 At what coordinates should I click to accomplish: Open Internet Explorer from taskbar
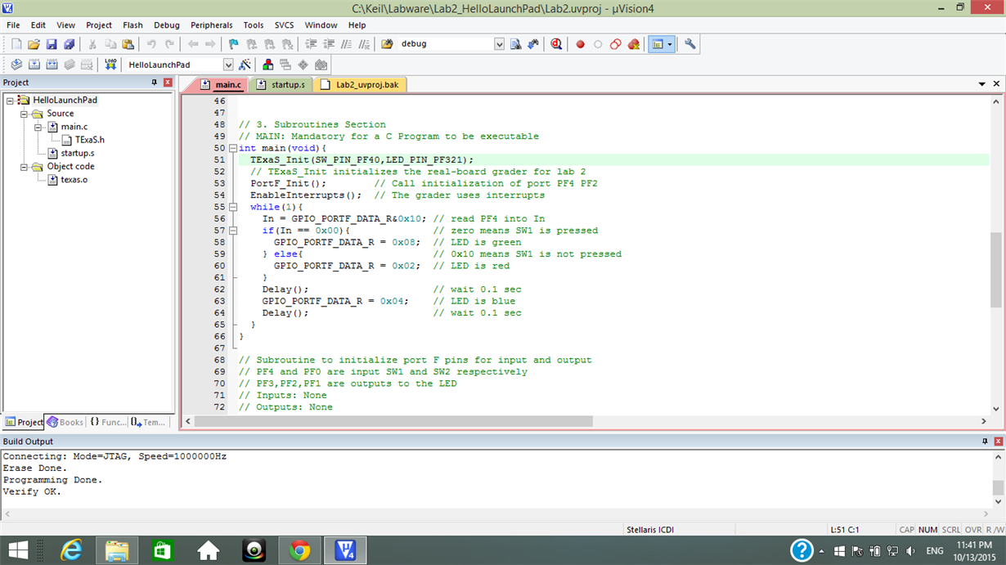pyautogui.click(x=72, y=550)
